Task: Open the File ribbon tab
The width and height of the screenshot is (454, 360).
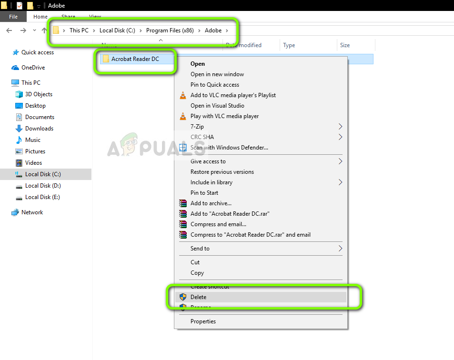Action: [13, 17]
